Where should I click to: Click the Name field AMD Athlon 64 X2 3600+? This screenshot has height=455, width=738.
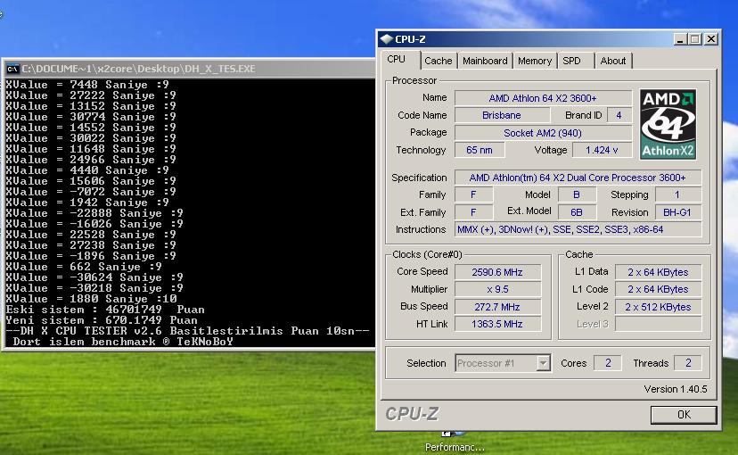tap(543, 98)
